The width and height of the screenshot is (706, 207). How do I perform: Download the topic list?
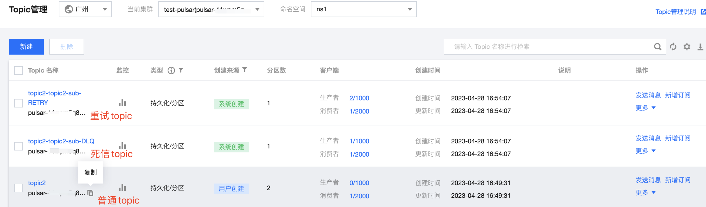click(x=700, y=47)
